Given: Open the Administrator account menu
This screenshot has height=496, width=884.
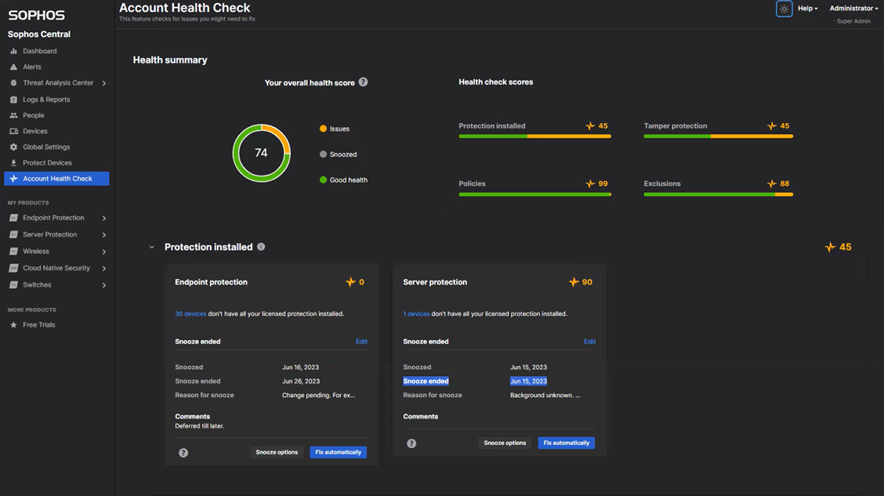Looking at the screenshot, I should pyautogui.click(x=852, y=8).
